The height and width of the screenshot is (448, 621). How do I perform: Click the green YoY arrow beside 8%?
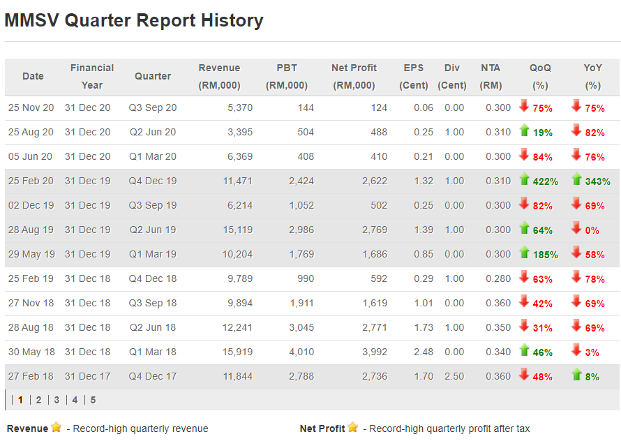pyautogui.click(x=576, y=375)
